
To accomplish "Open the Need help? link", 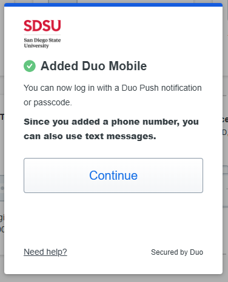I will [45, 252].
